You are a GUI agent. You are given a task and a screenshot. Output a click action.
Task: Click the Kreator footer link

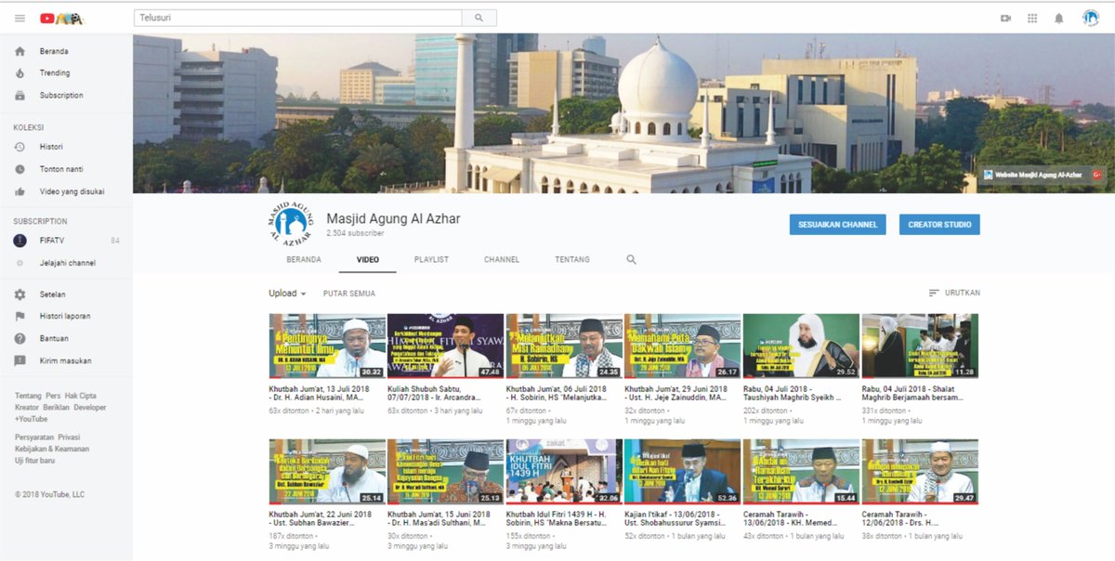pyautogui.click(x=27, y=407)
